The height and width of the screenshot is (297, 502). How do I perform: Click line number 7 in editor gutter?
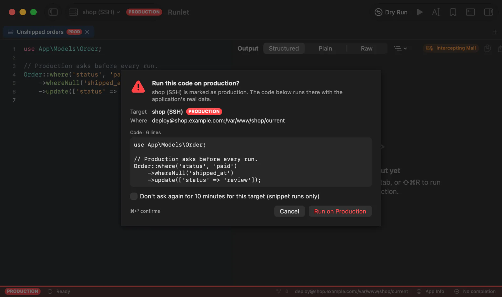[14, 100]
